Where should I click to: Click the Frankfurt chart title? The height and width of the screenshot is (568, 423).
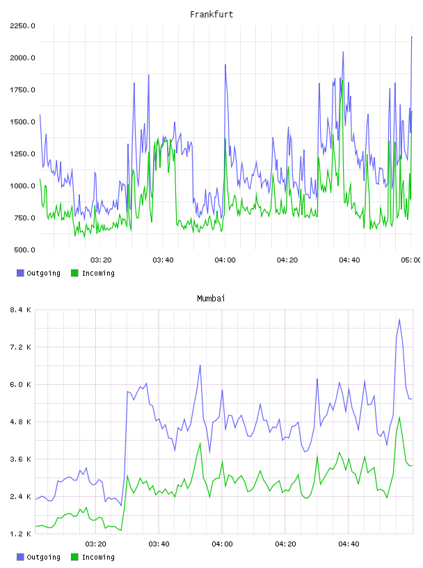coord(211,15)
